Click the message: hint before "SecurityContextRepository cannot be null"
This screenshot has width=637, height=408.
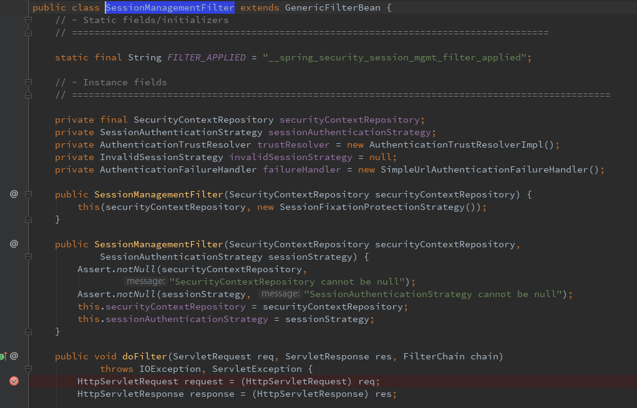tap(145, 282)
